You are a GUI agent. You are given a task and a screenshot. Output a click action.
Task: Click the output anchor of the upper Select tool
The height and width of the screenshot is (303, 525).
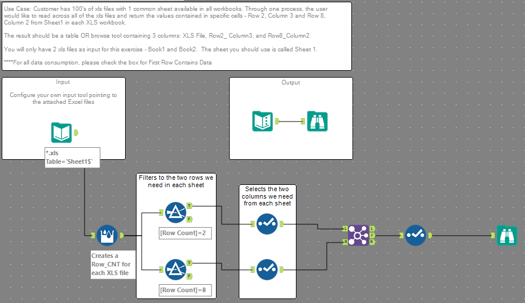coord(282,224)
